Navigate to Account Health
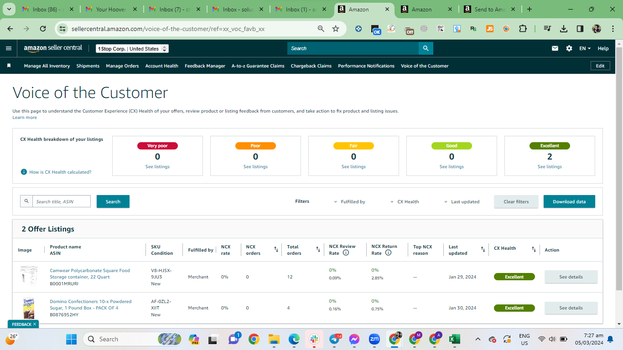Viewport: 623px width, 350px height. [162, 66]
